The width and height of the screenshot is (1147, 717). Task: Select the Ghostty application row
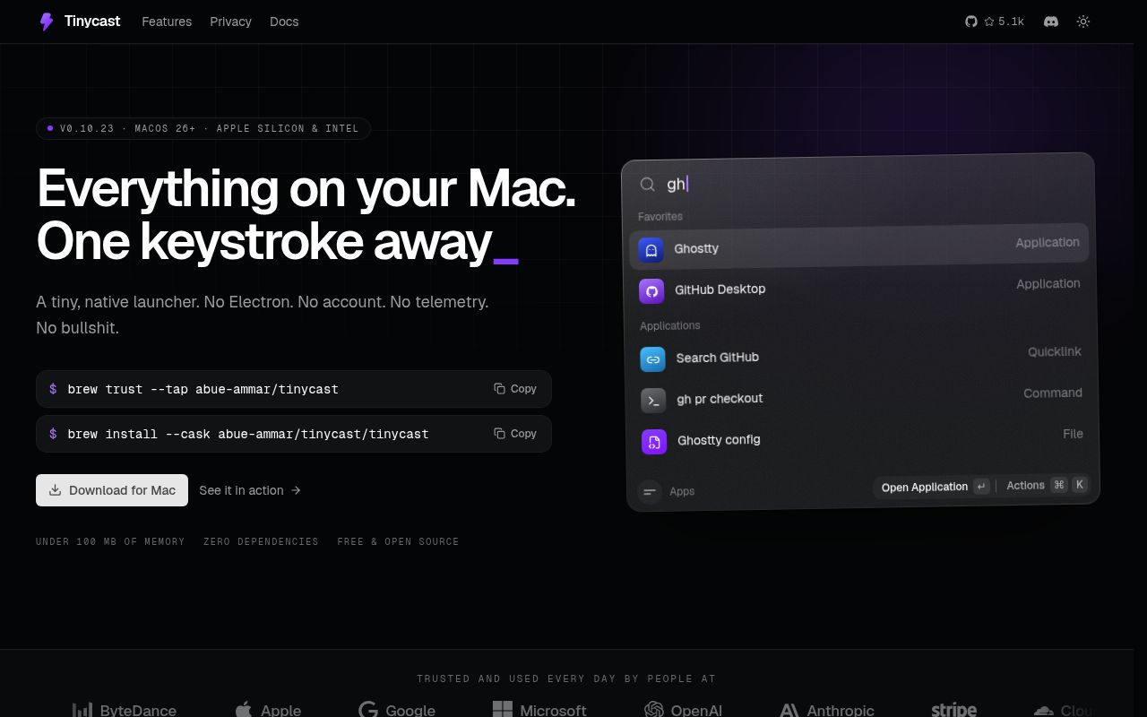click(x=858, y=246)
